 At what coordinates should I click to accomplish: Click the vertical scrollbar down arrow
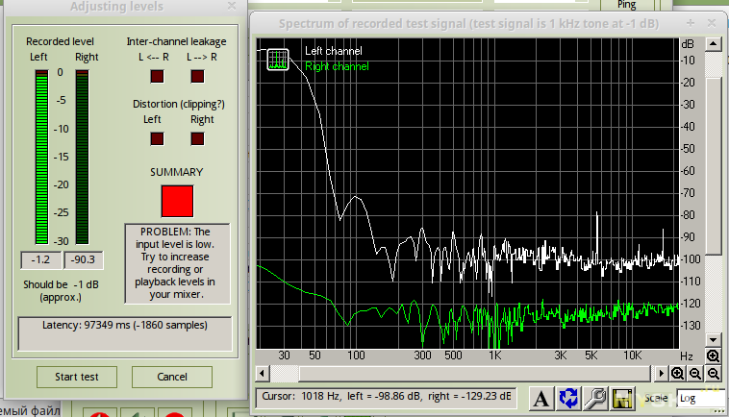[x=713, y=340]
